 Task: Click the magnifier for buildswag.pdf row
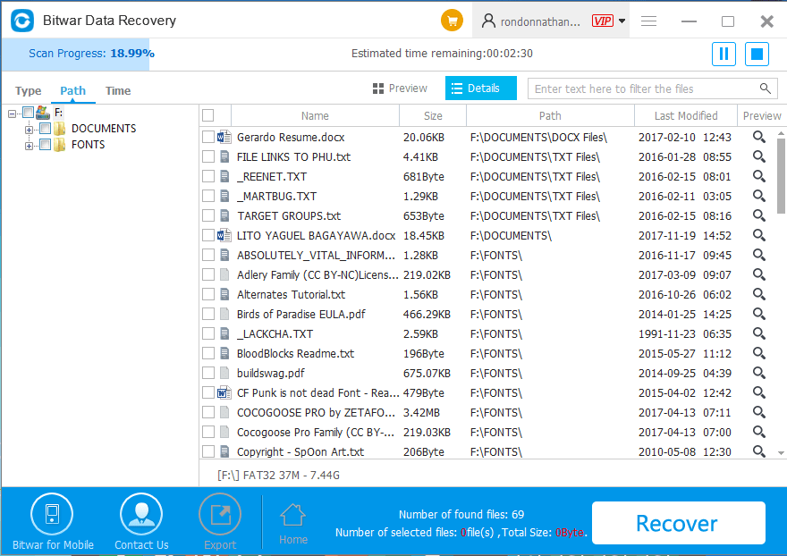coord(759,373)
